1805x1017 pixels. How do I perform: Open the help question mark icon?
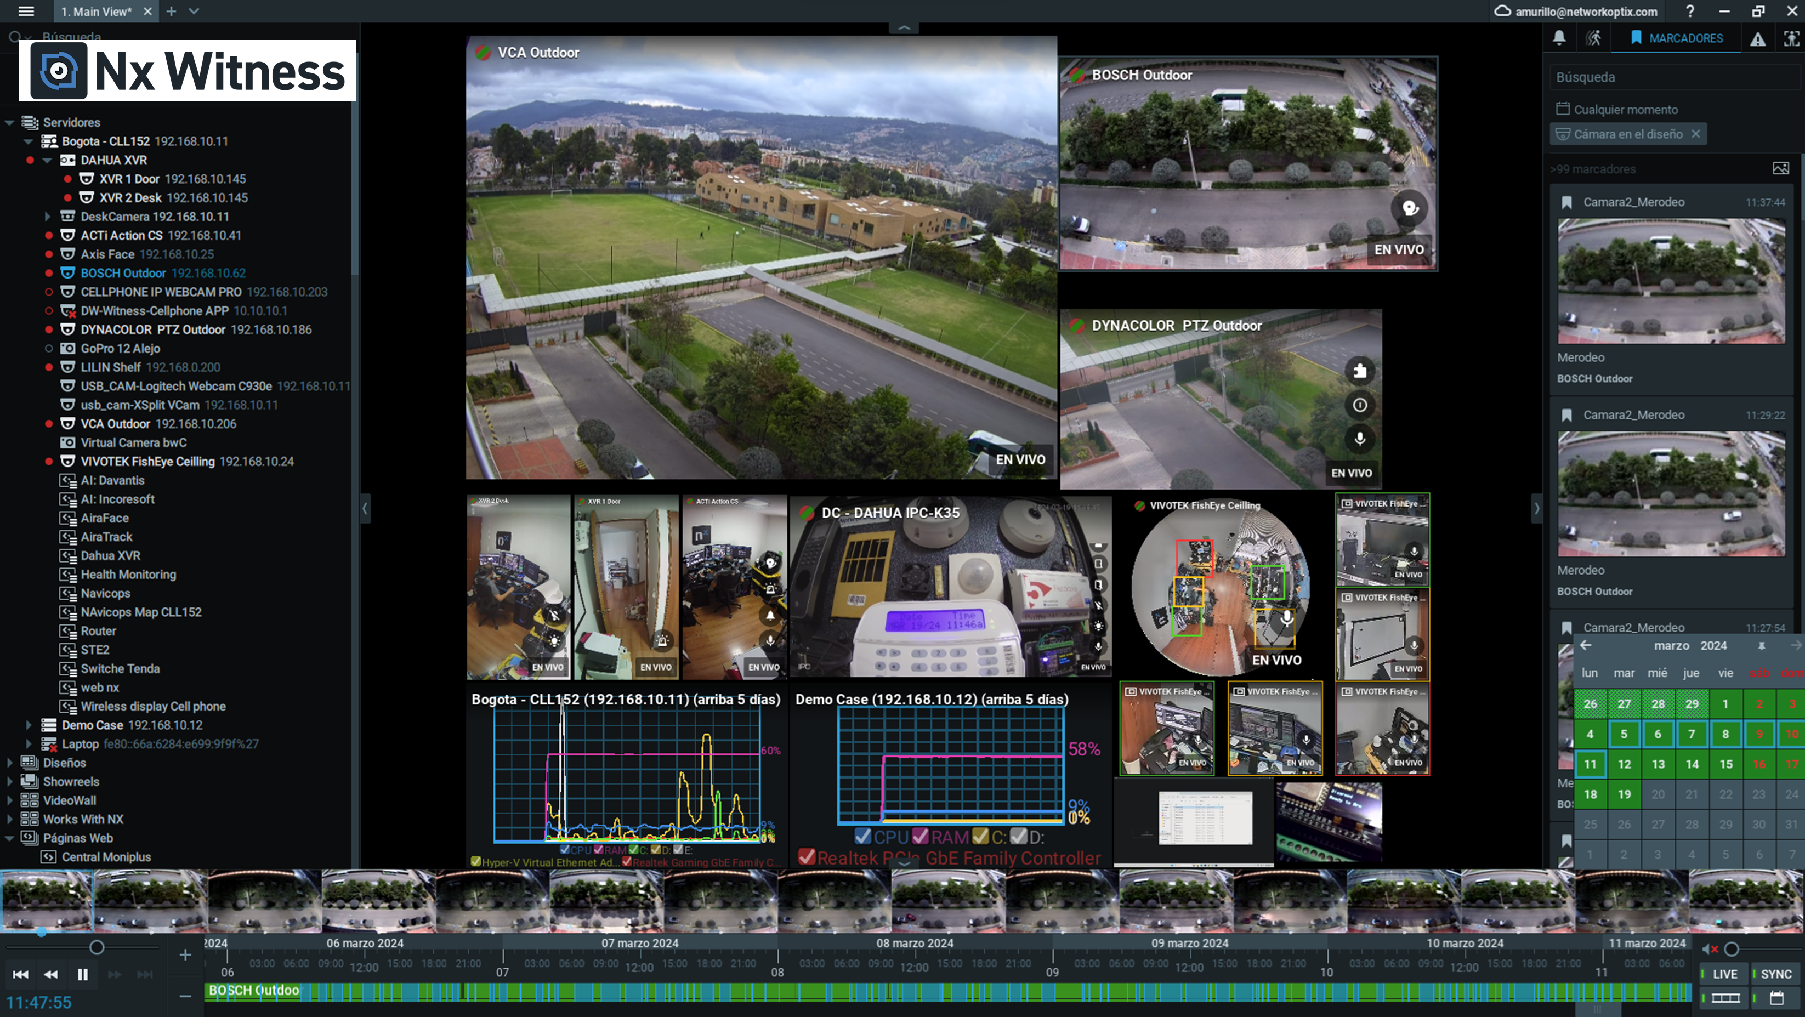click(x=1689, y=11)
